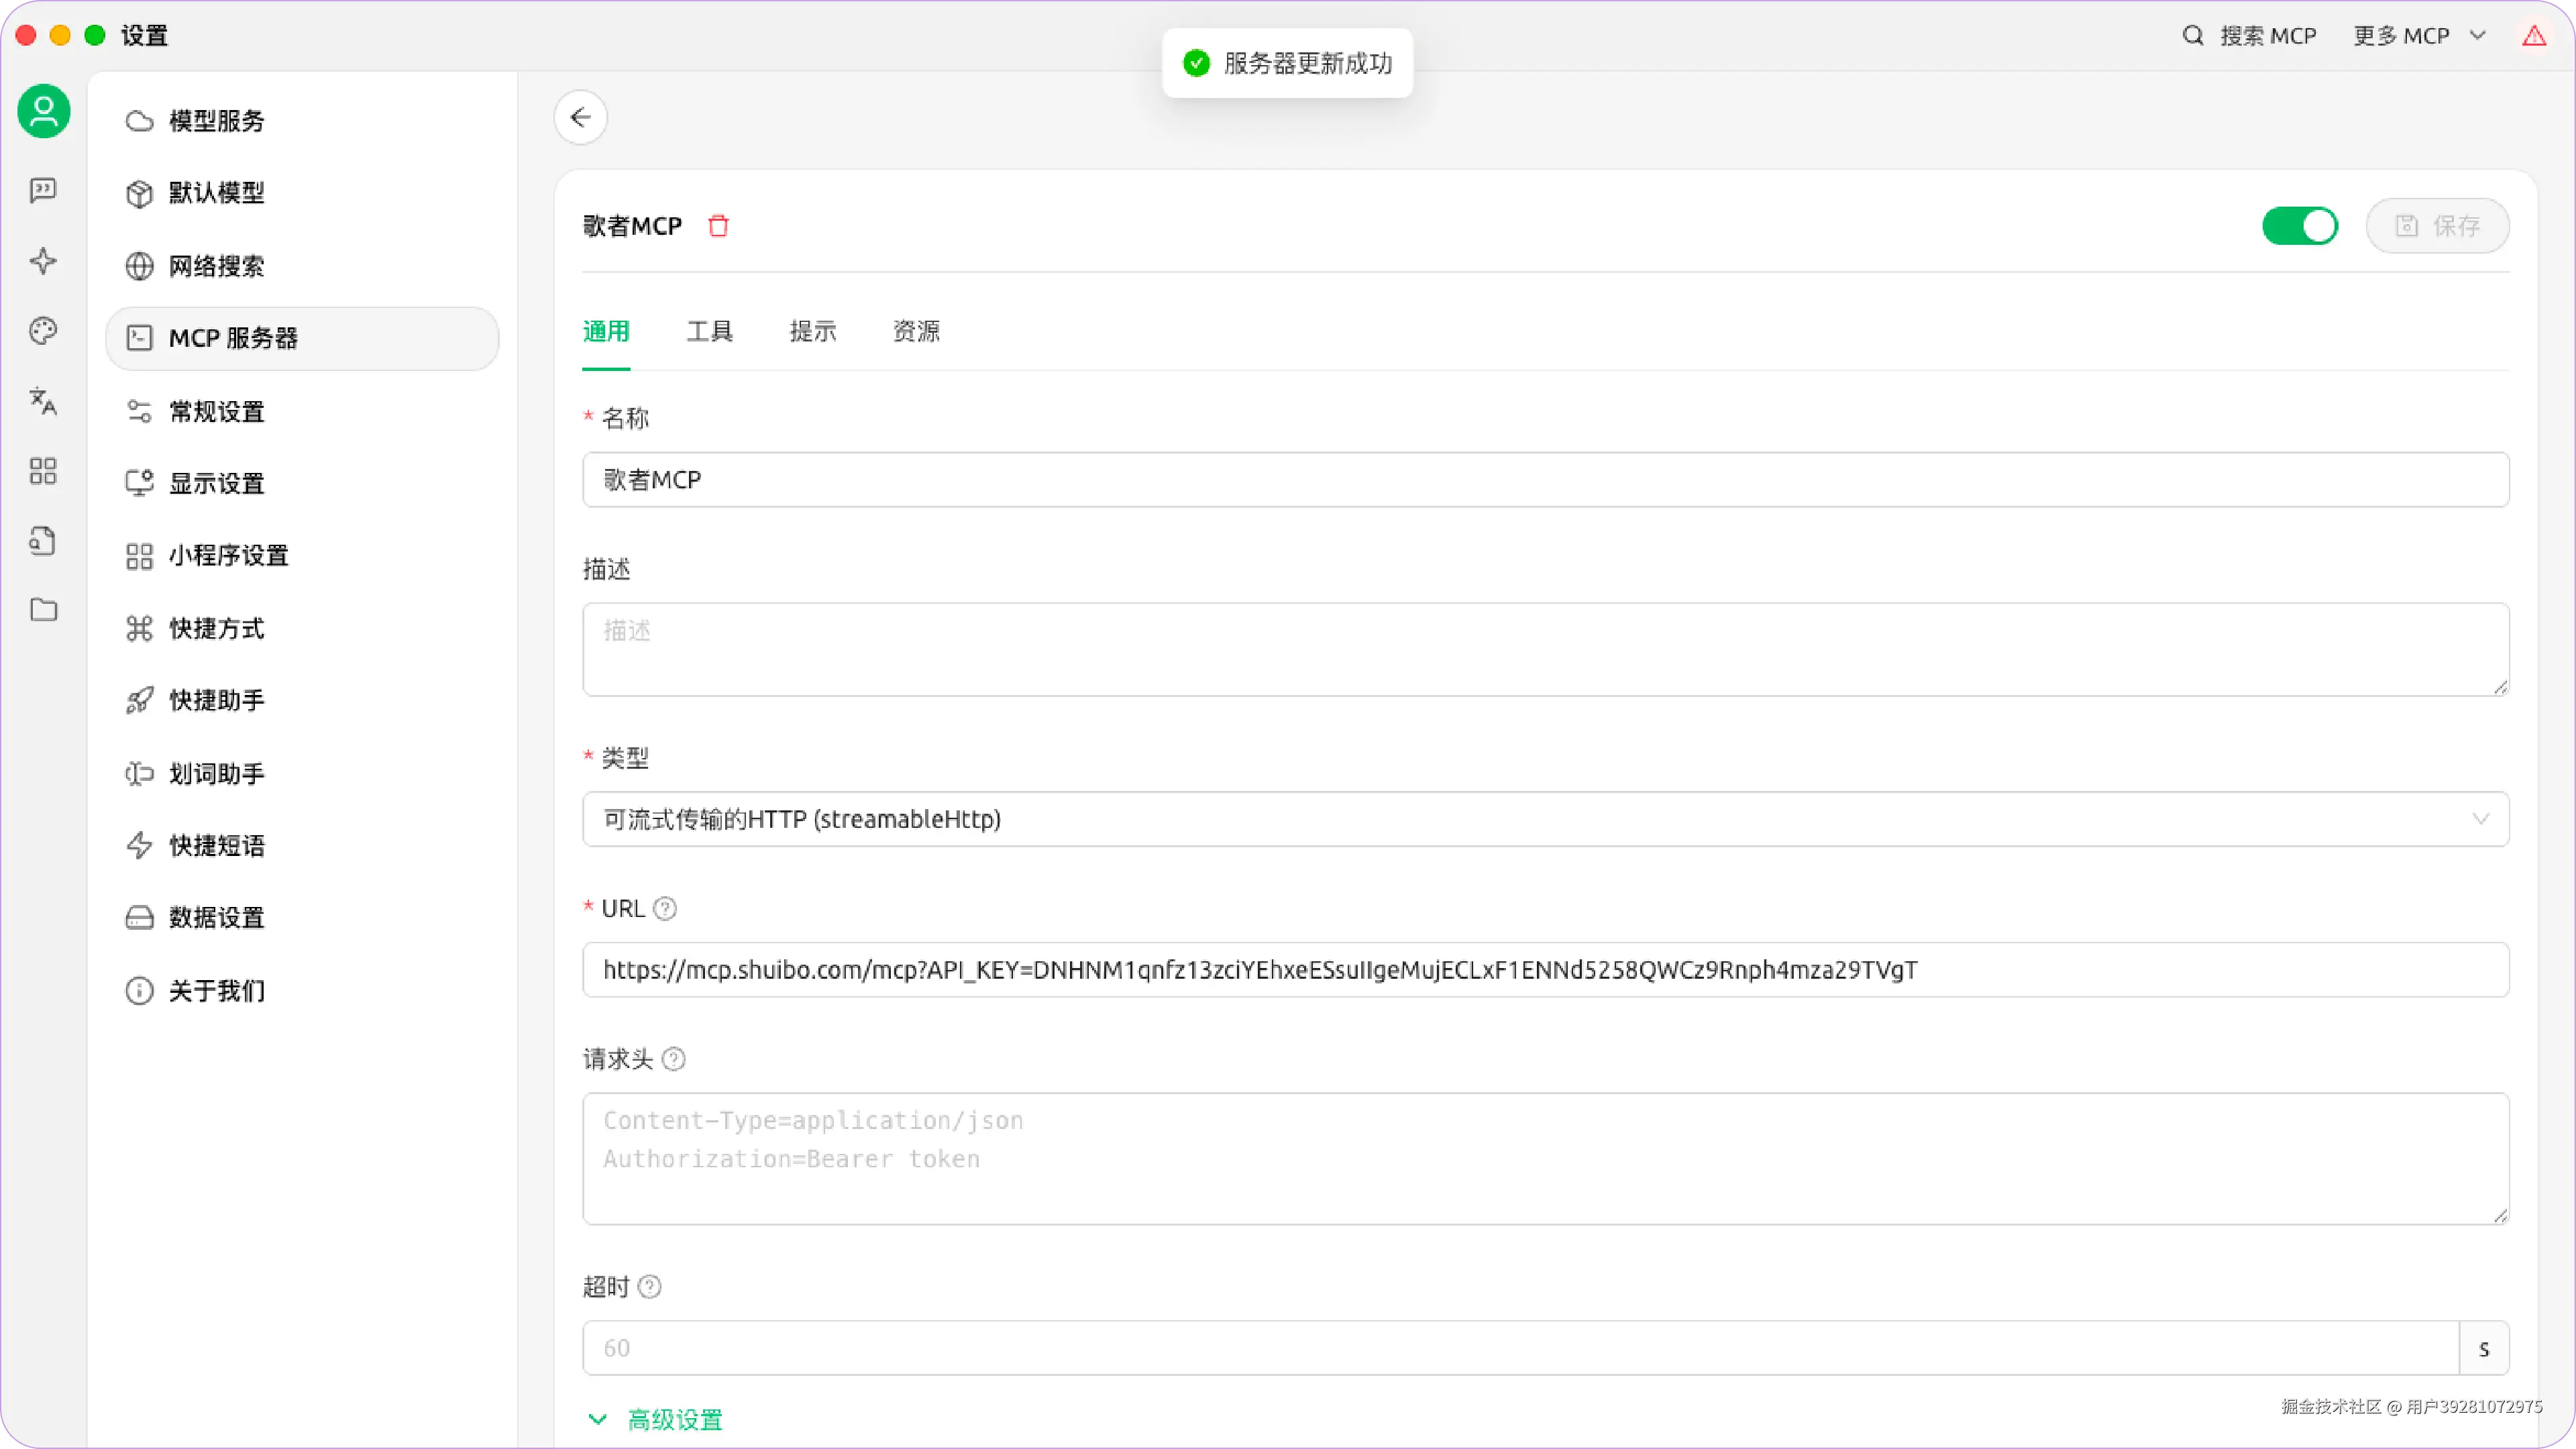2576x1449 pixels.
Task: Click the 超时 timeout input field
Action: coord(1520,1348)
